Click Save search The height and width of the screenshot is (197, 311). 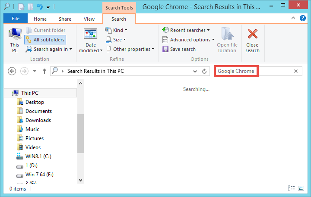tap(179, 49)
